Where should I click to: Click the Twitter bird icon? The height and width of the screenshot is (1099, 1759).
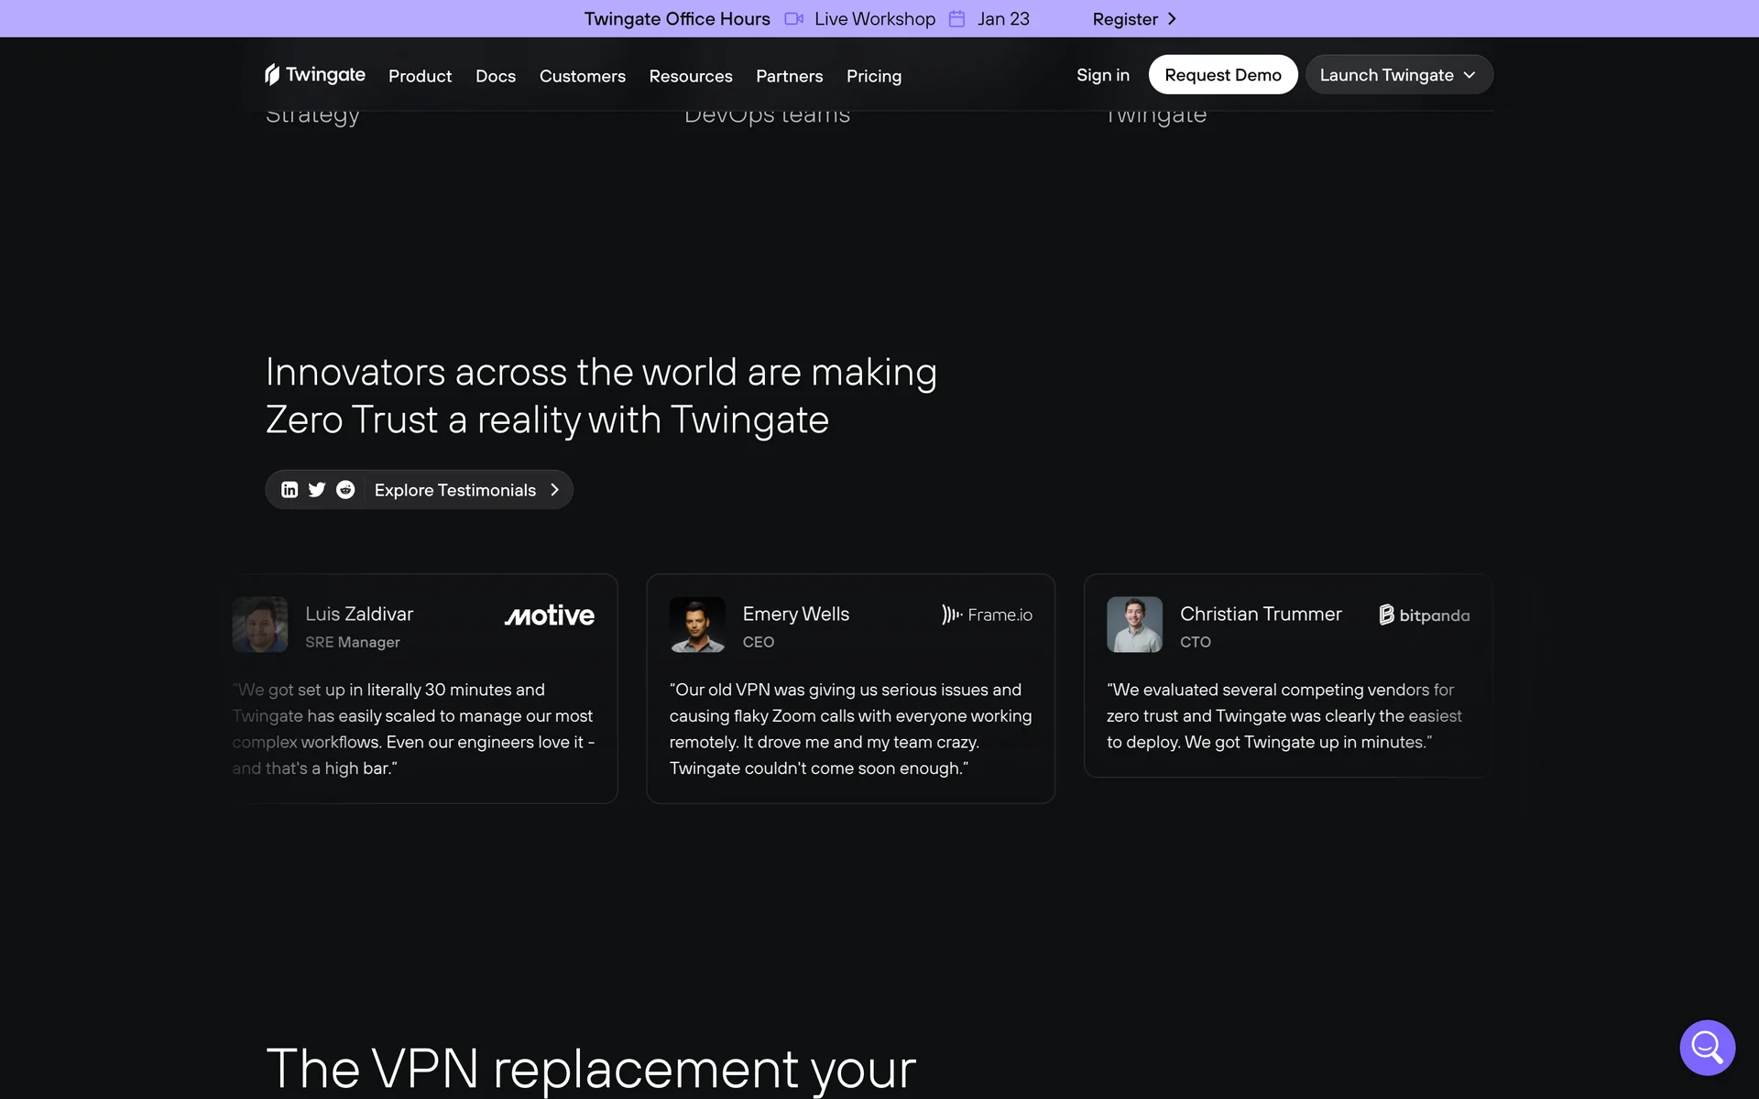[x=317, y=490]
